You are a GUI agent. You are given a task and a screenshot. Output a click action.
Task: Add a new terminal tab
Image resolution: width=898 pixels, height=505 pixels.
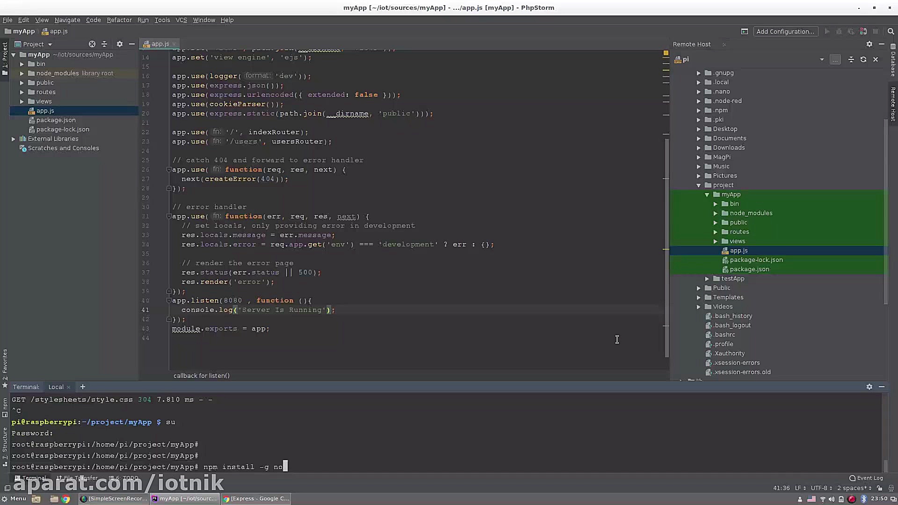(x=83, y=387)
